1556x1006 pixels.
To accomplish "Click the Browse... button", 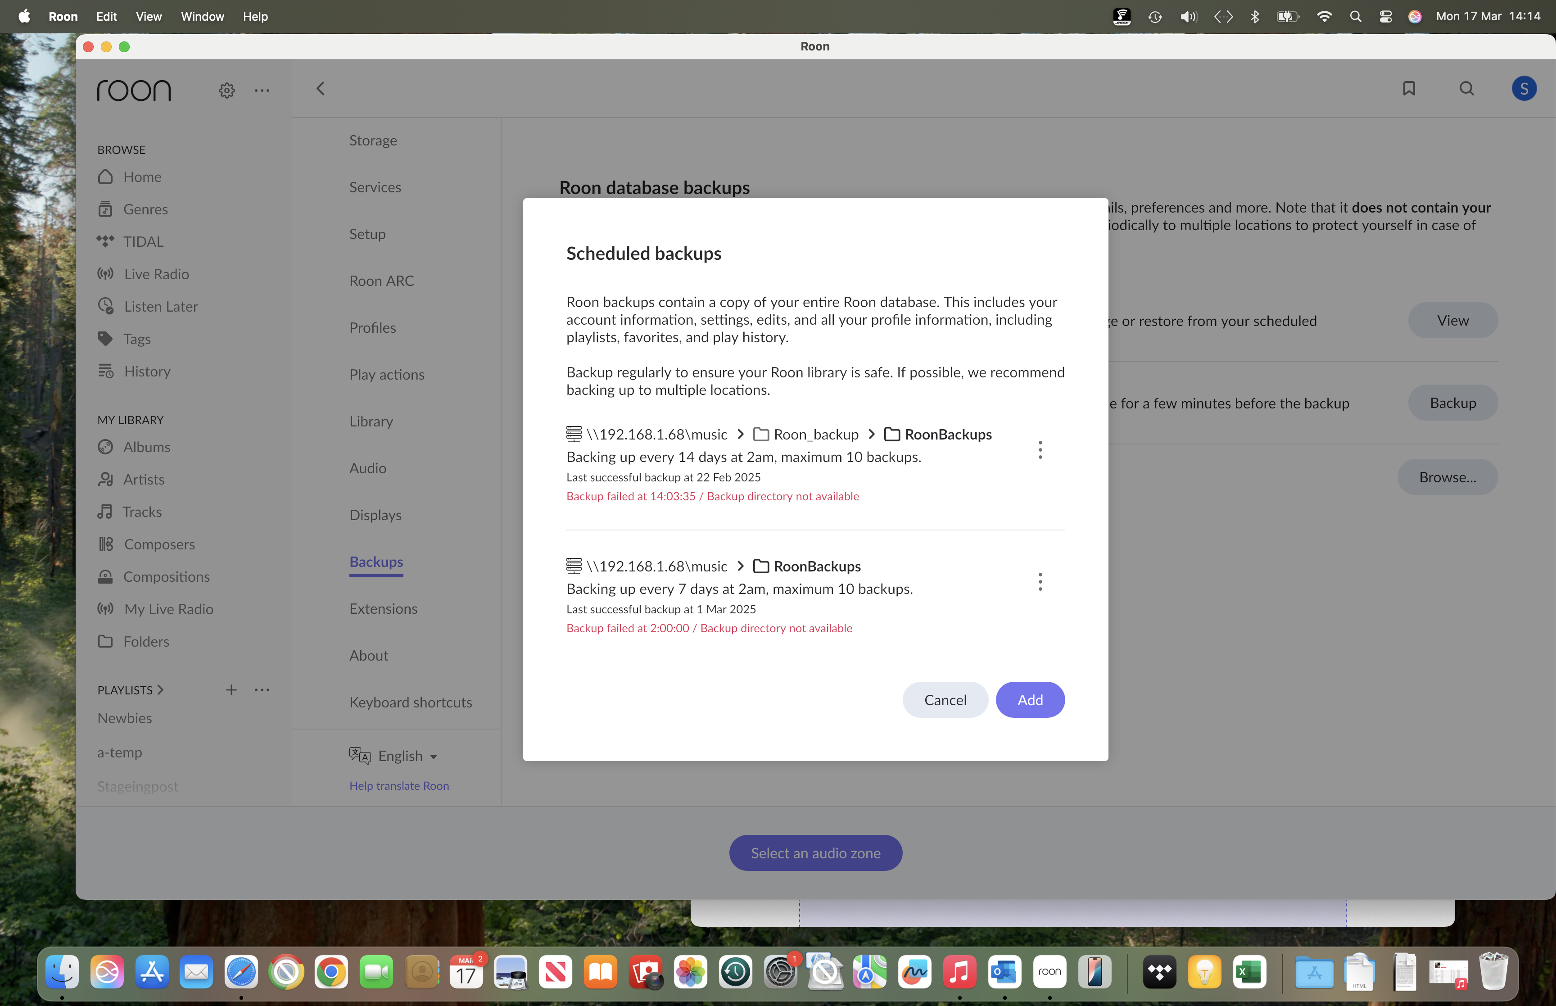I will (x=1447, y=477).
